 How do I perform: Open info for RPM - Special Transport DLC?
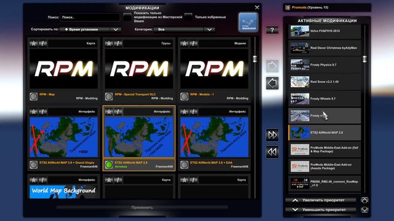[118, 44]
